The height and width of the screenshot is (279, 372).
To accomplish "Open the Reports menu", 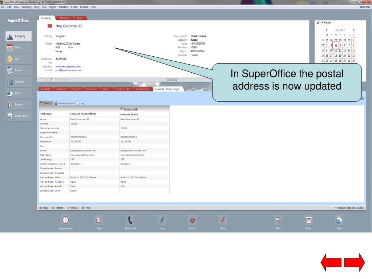I will pos(84,7).
